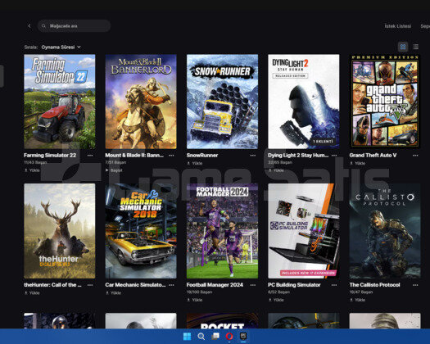Click The Callisto Protocol title text

coord(374,285)
